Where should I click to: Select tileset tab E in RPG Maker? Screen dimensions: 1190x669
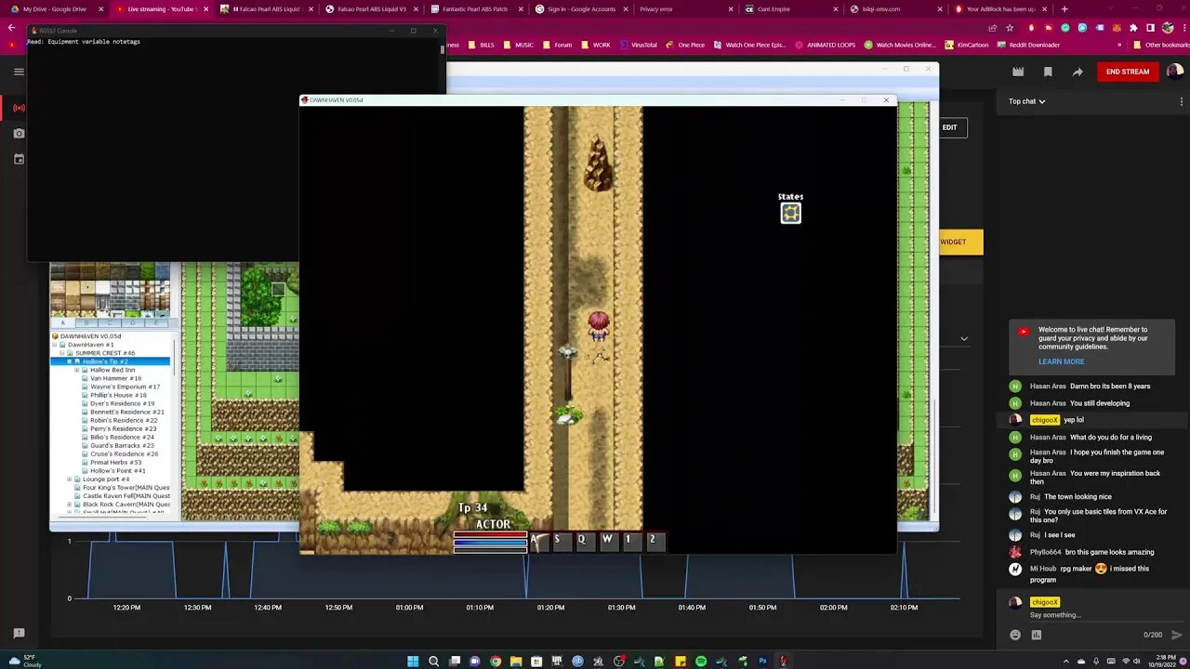pos(157,323)
